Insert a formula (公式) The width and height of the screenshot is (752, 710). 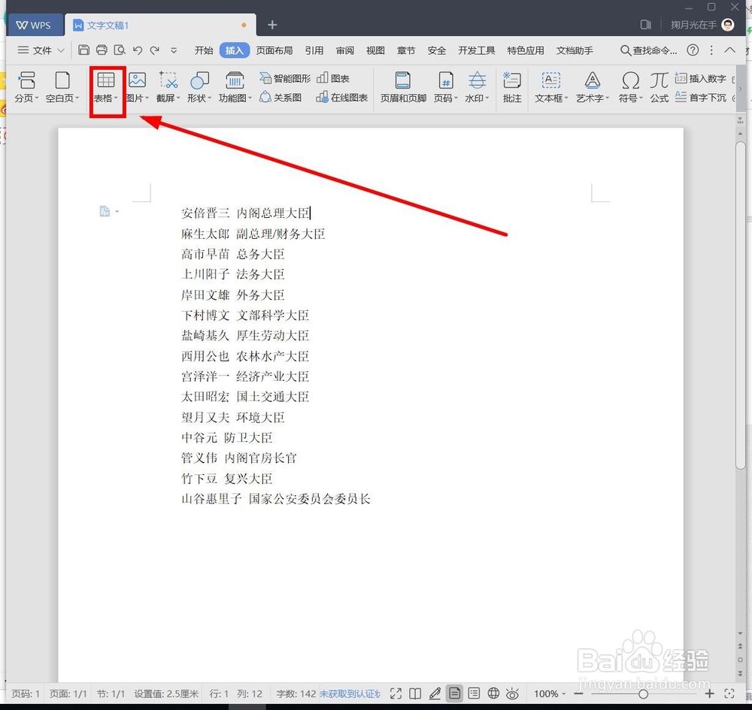click(659, 86)
